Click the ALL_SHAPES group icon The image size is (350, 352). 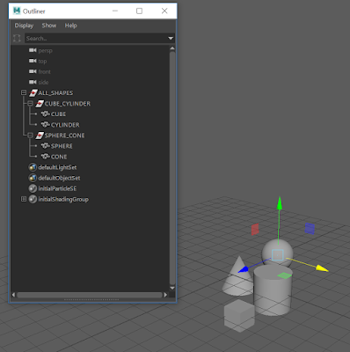pyautogui.click(x=33, y=93)
